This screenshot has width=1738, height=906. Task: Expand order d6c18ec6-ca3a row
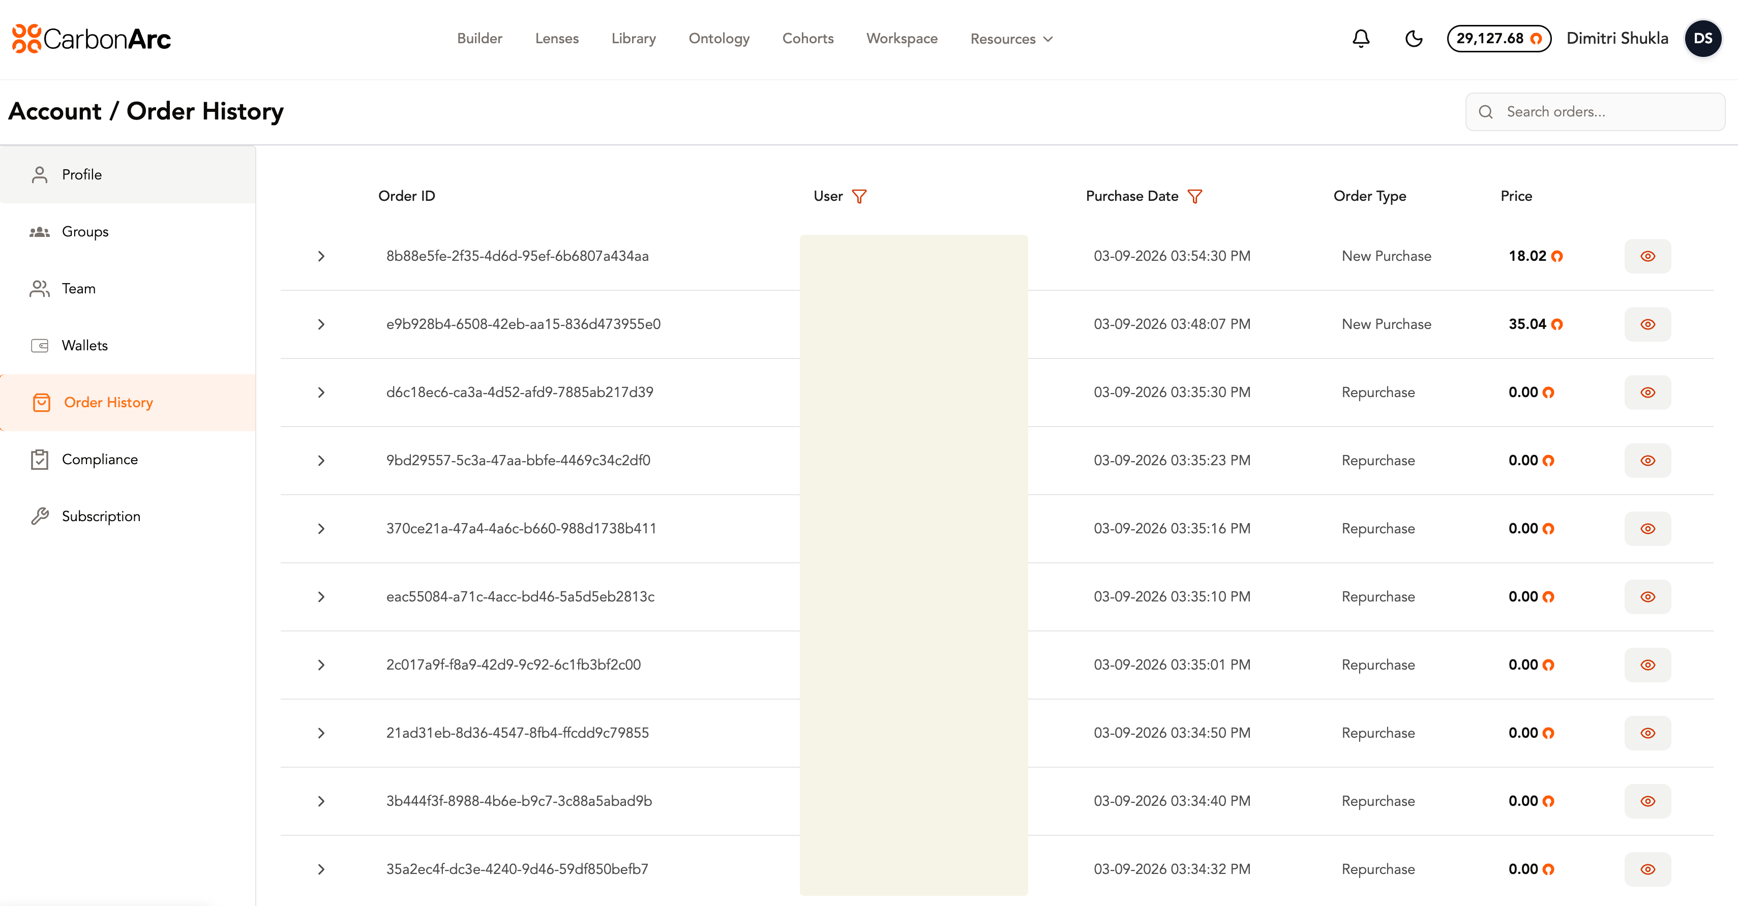[321, 392]
